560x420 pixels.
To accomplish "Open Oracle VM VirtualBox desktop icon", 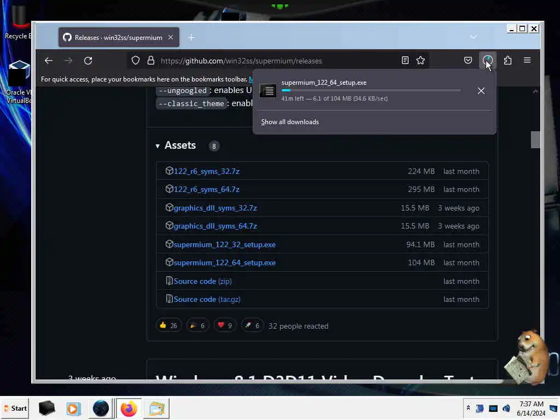I will click(x=18, y=82).
